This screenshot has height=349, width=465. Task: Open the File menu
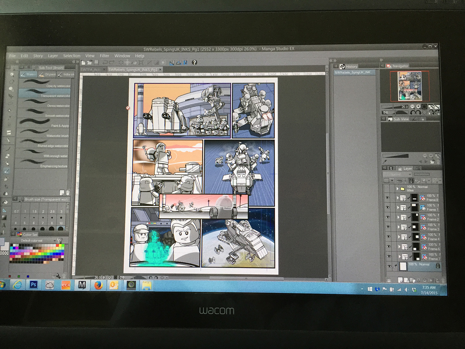point(12,56)
